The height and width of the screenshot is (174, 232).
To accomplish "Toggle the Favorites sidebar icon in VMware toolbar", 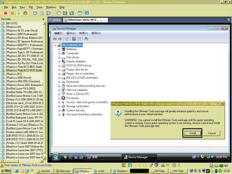I will (x=59, y=13).
